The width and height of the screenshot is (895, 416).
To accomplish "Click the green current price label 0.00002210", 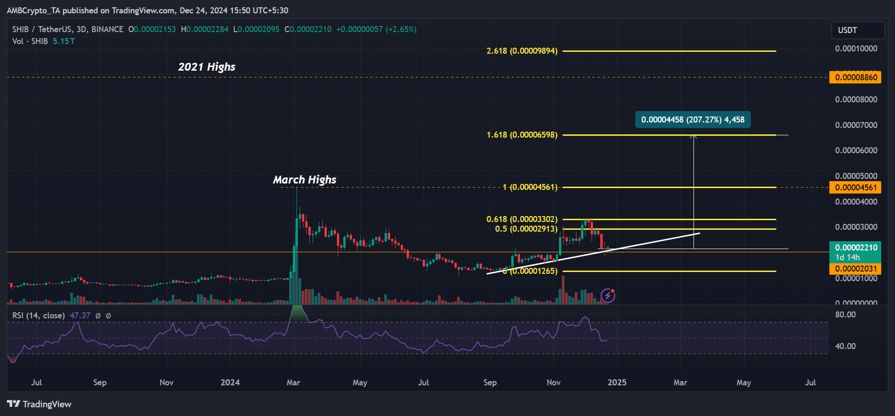I will coord(855,248).
